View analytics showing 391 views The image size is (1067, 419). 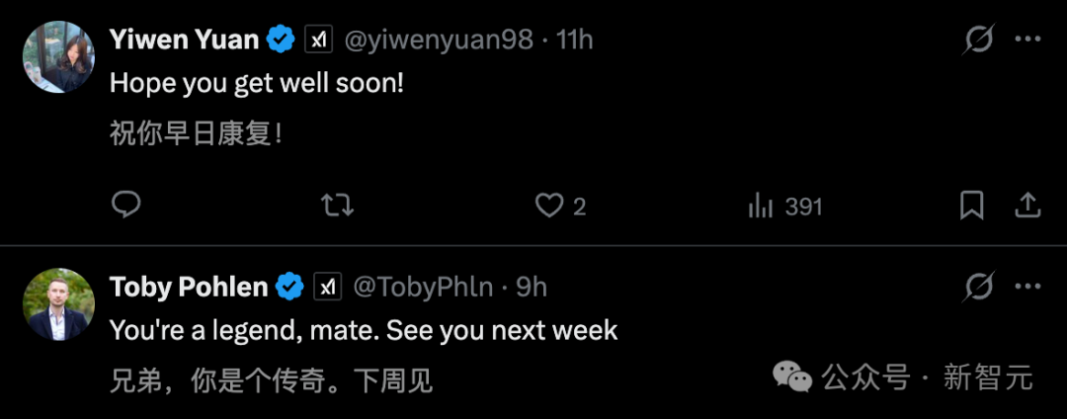785,206
